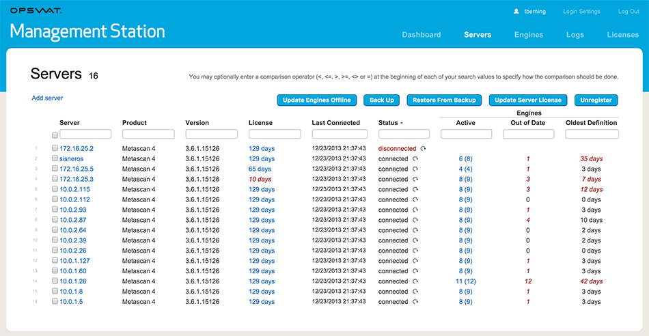Toggle the select-all servers checkbox
649x336 pixels.
click(55, 135)
